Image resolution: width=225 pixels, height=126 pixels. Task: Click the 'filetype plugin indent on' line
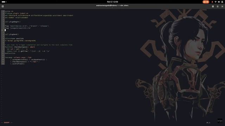(x=17, y=13)
